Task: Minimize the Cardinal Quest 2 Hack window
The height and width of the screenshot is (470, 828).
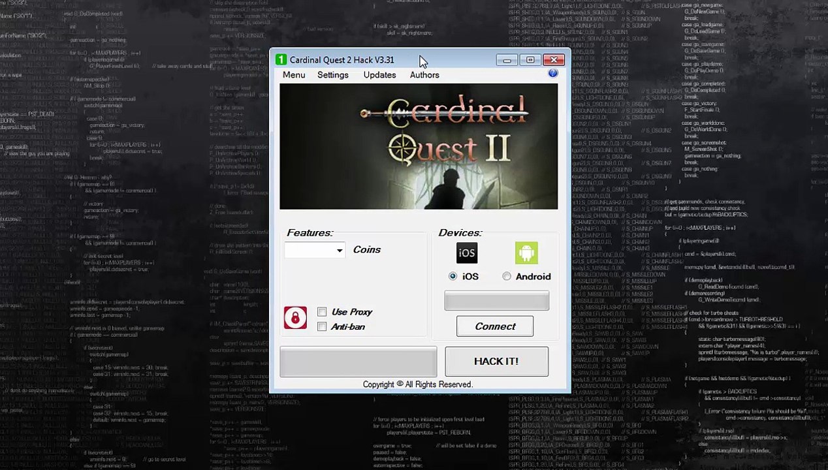Action: pos(507,60)
